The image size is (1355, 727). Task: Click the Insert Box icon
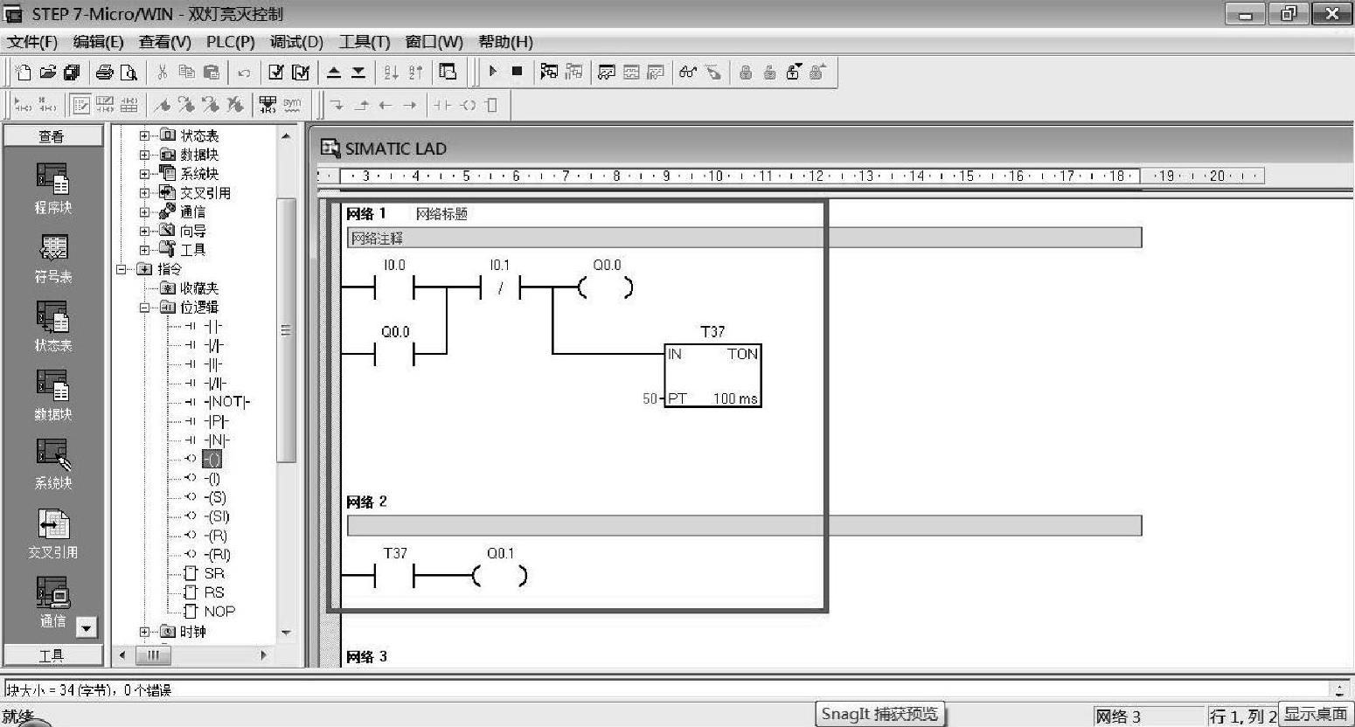[491, 106]
